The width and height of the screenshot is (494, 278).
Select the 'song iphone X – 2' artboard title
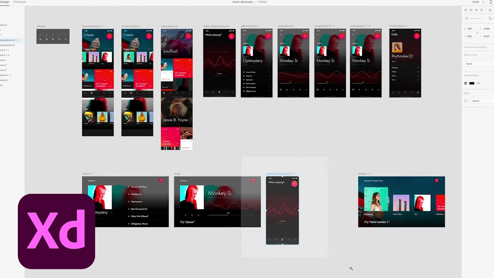[360, 26]
